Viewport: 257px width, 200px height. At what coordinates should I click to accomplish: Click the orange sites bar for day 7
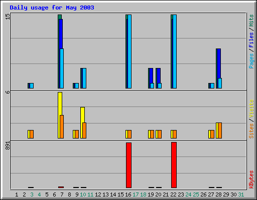click(x=62, y=126)
